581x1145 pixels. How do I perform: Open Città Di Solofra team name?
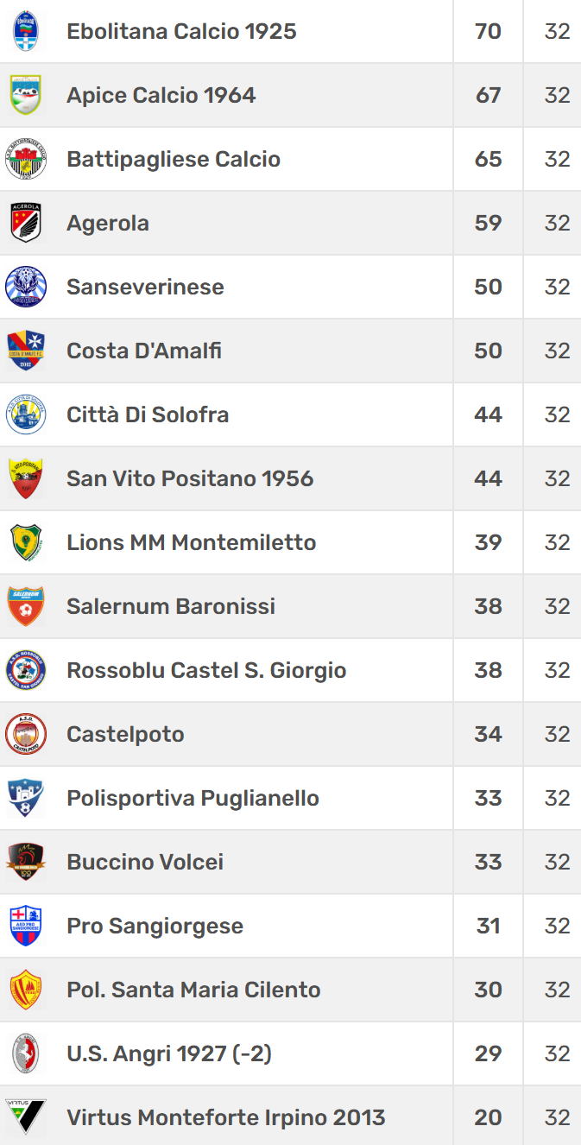coord(148,414)
